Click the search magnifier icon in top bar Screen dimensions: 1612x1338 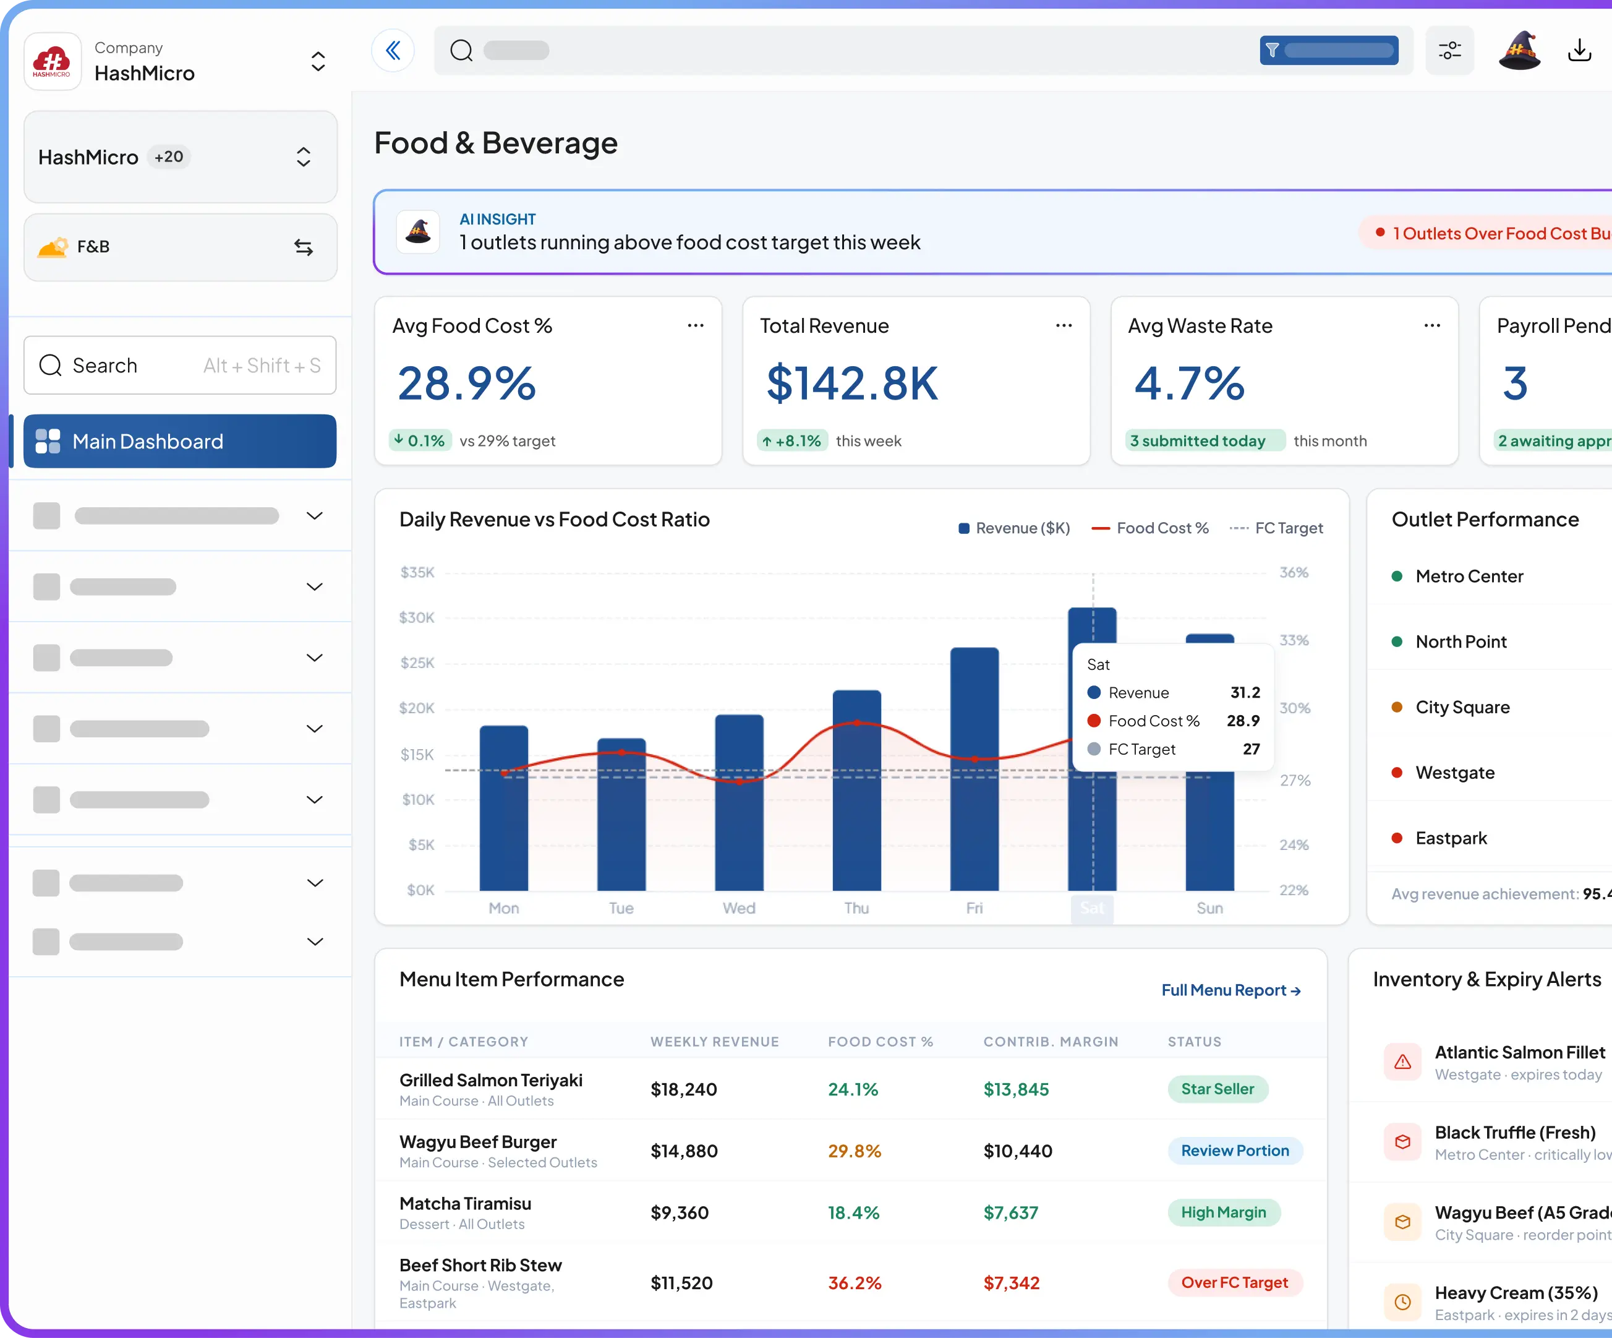(x=461, y=51)
